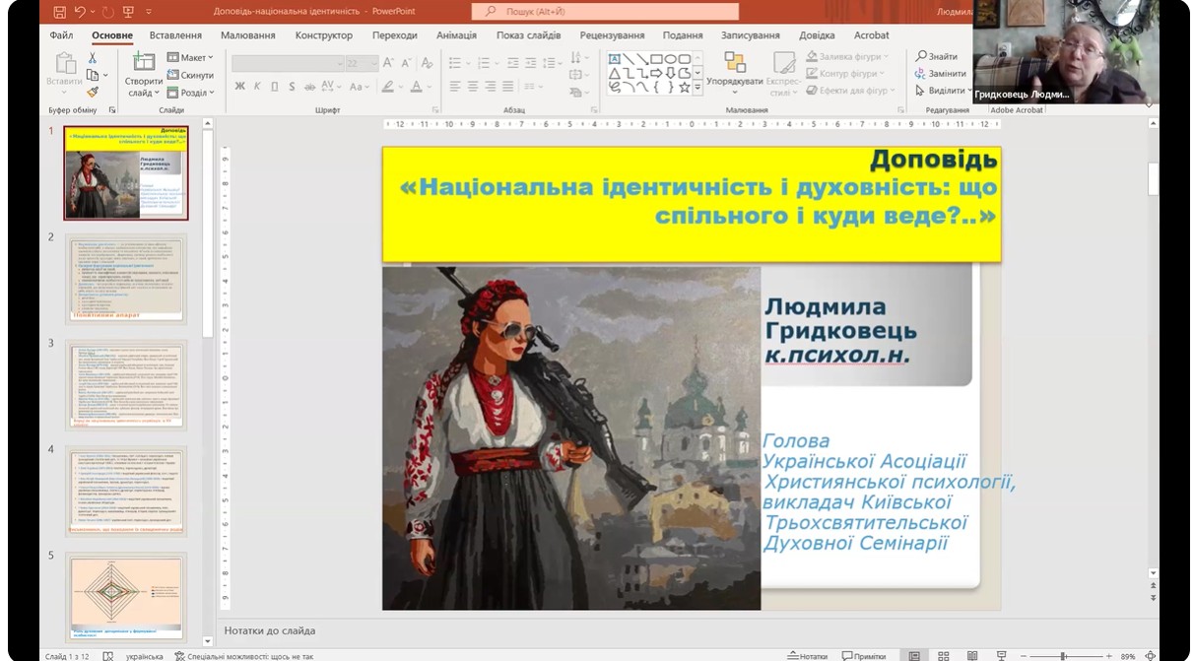Click the українська language indicator
Screen dimensions: 1194x661
[144, 655]
